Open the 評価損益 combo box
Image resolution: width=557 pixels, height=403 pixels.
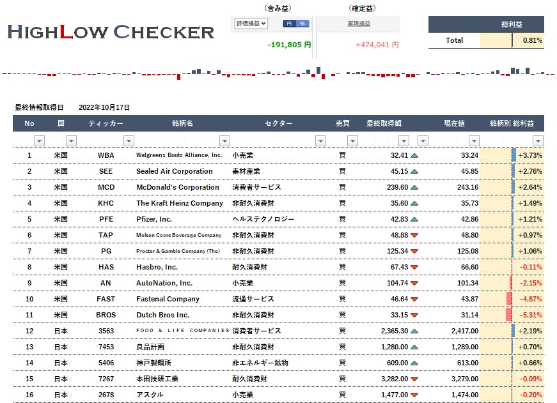[251, 24]
